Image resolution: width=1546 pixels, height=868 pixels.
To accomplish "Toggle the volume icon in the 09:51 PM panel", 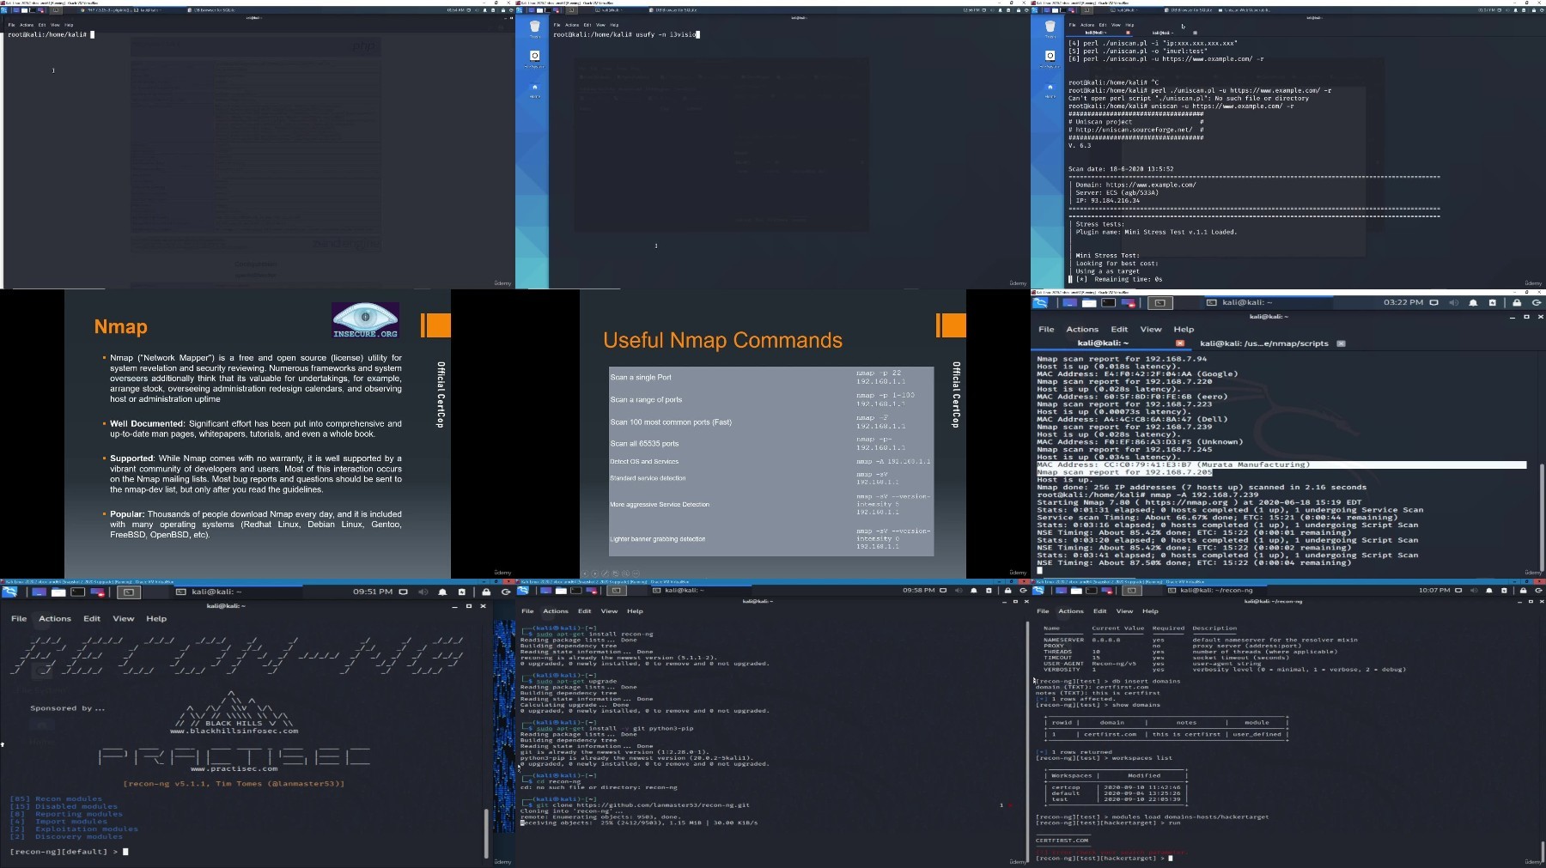I will pos(423,592).
